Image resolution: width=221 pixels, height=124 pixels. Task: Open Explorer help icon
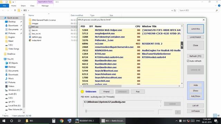pos(219,6)
